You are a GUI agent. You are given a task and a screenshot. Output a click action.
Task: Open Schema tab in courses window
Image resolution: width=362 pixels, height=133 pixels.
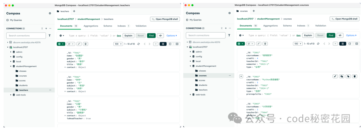coord(287,26)
